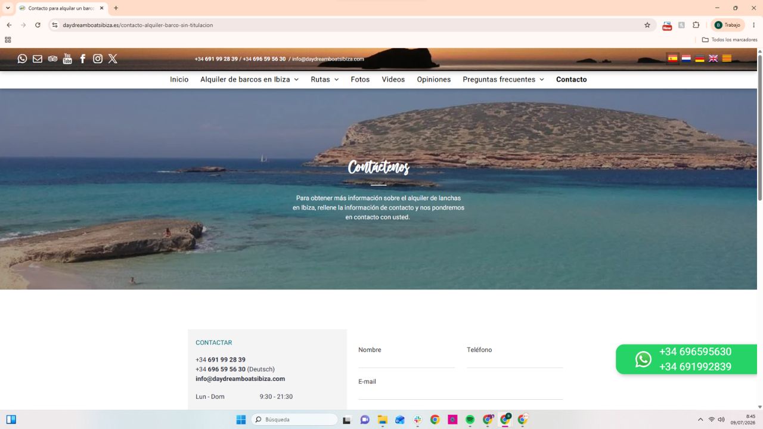Viewport: 763px width, 429px height.
Task: Click WhatsApp number +34 691992839 in green widget
Action: 695,366
